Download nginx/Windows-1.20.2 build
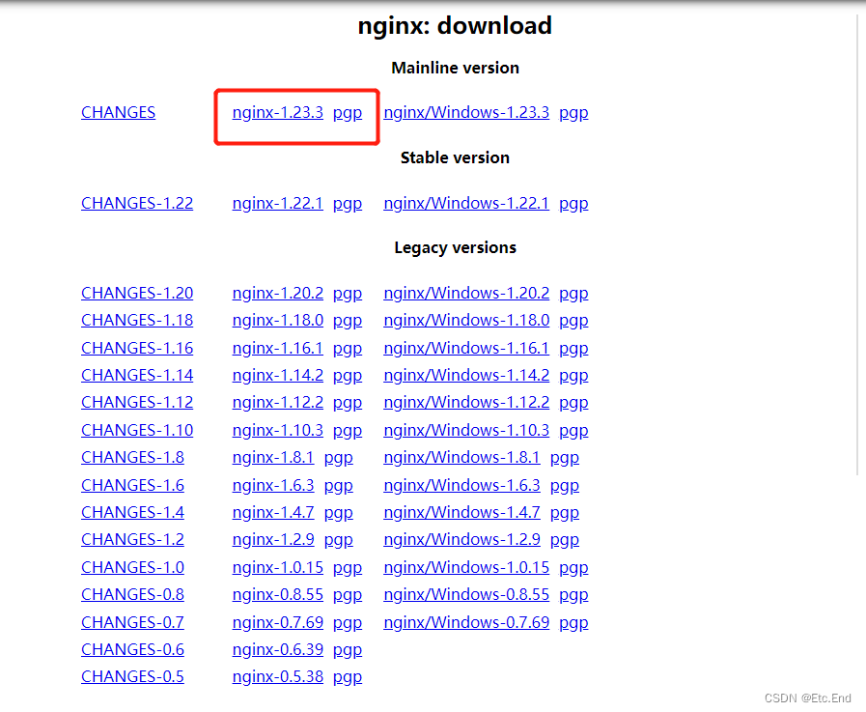866x712 pixels. [x=466, y=293]
